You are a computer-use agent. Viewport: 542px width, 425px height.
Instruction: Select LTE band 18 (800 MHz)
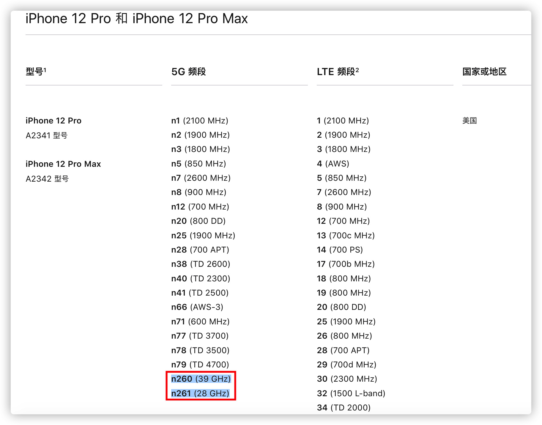[x=344, y=278]
